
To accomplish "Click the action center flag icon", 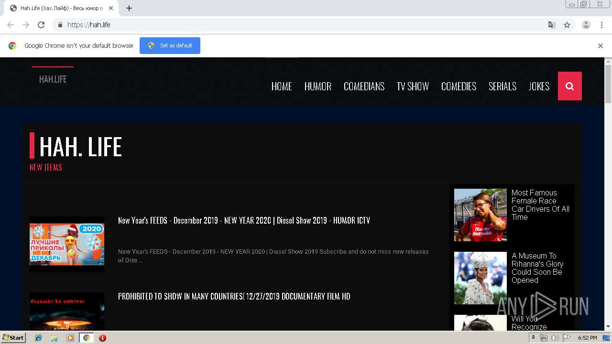I will click(x=567, y=338).
